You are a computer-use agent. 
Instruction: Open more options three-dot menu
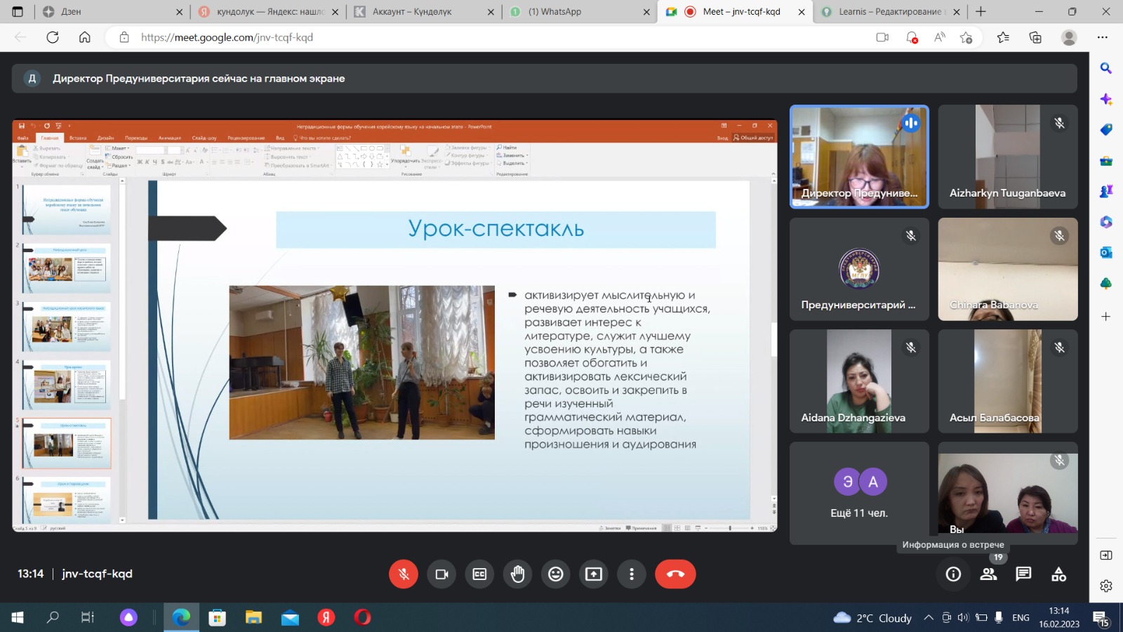tap(632, 574)
